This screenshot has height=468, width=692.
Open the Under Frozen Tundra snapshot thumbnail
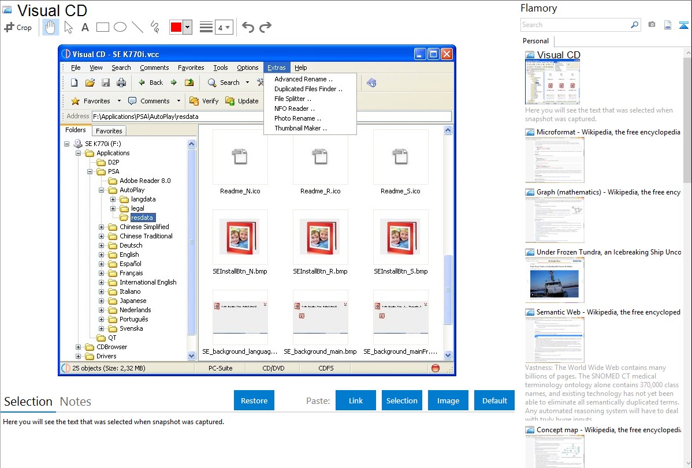[555, 280]
